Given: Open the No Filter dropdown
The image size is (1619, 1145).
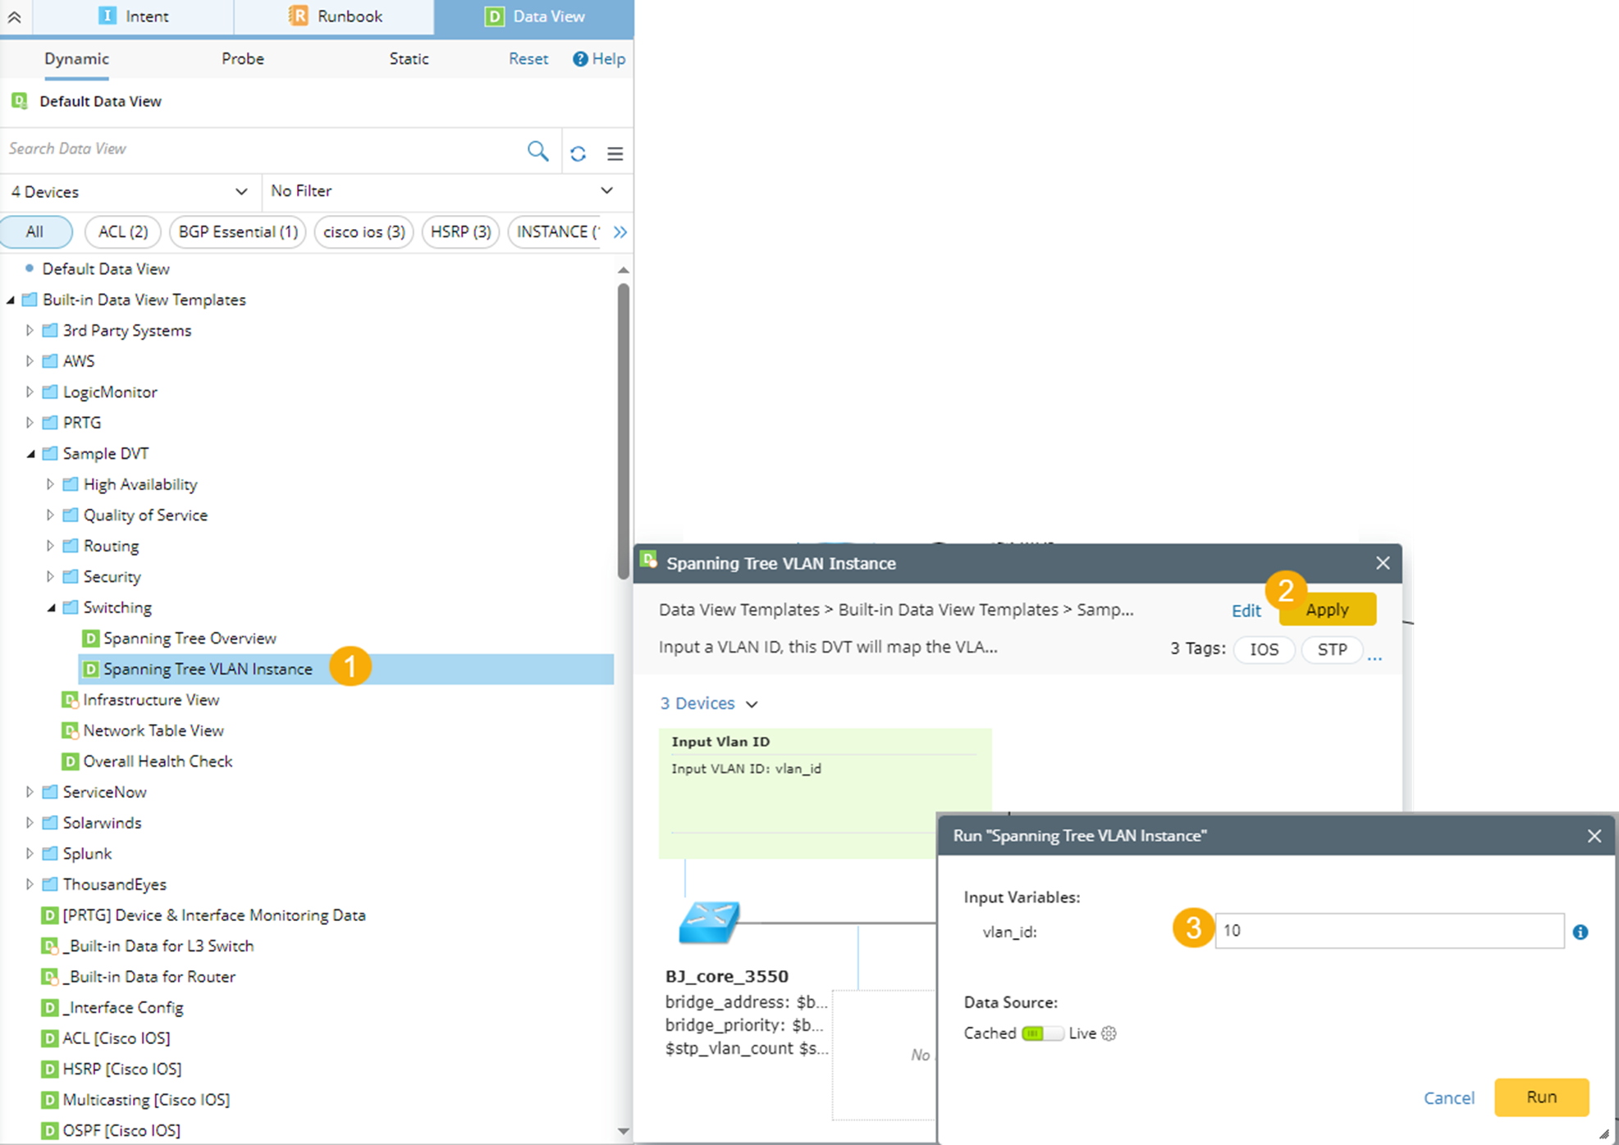Looking at the screenshot, I should (x=443, y=191).
